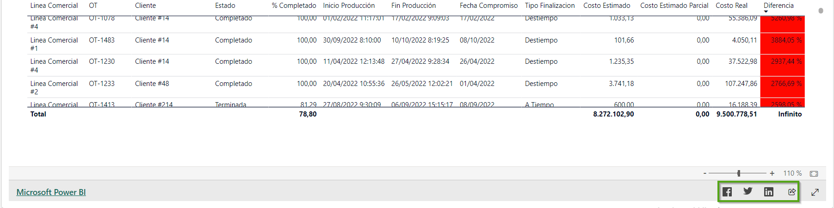Screen dimensions: 834x208
Task: Zoom out with the minus button
Action: [705, 173]
